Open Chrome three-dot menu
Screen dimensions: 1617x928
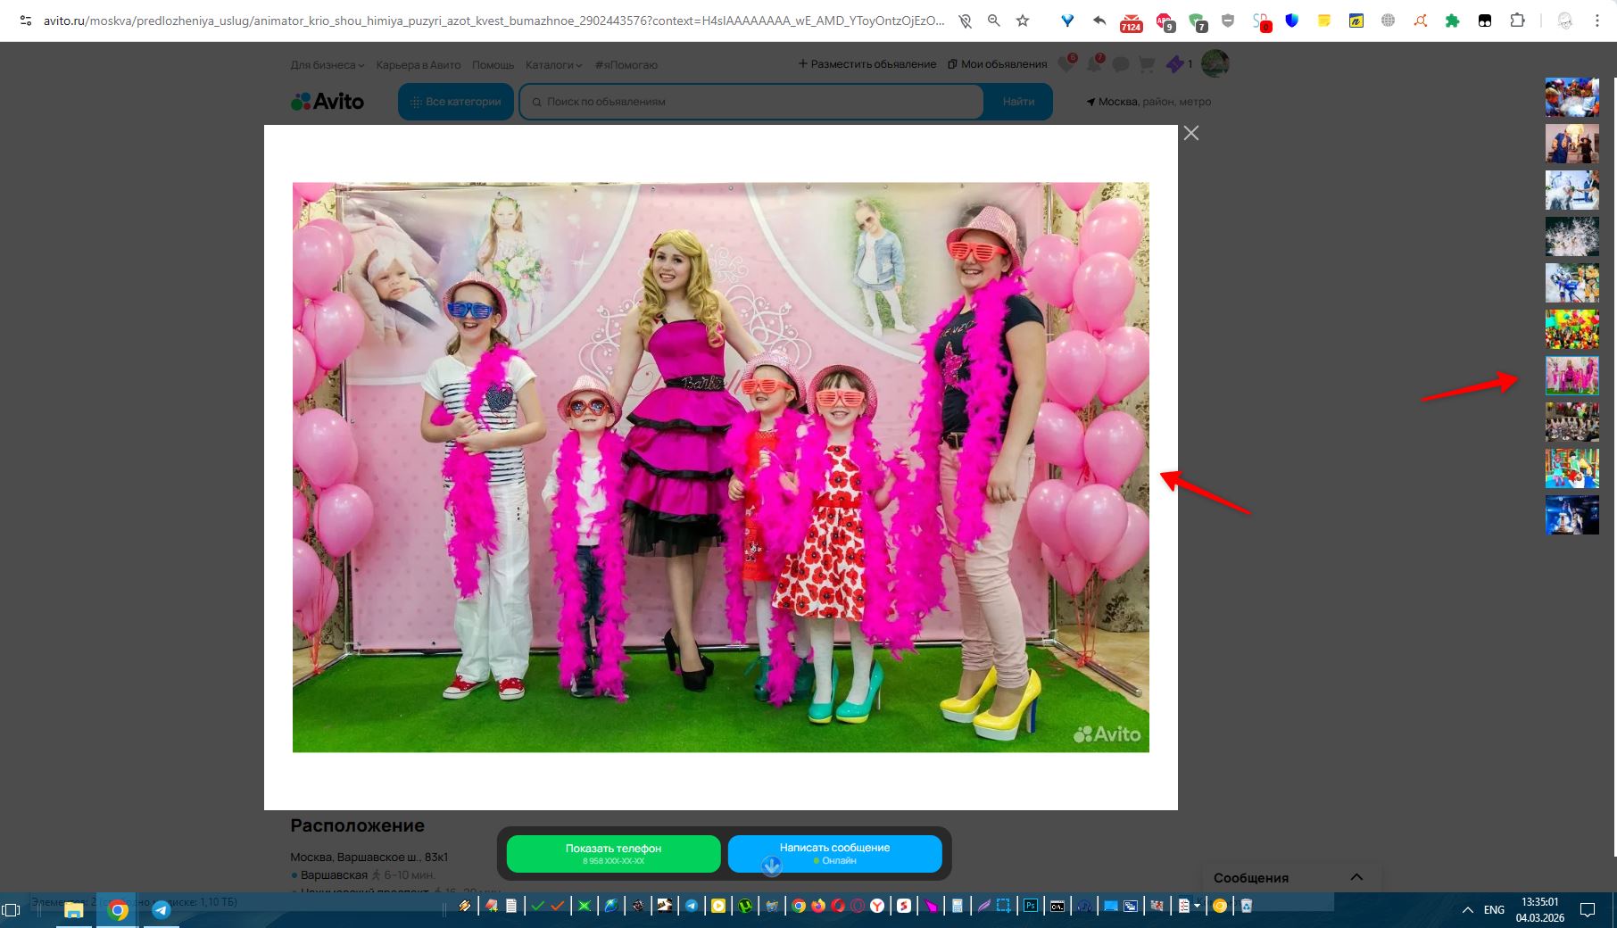[x=1597, y=21]
